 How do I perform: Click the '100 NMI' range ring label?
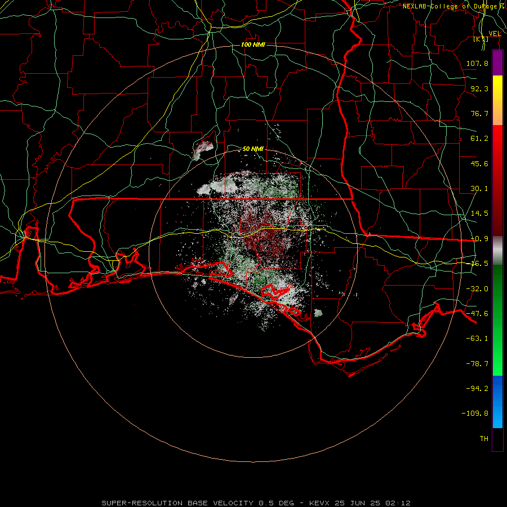(253, 45)
